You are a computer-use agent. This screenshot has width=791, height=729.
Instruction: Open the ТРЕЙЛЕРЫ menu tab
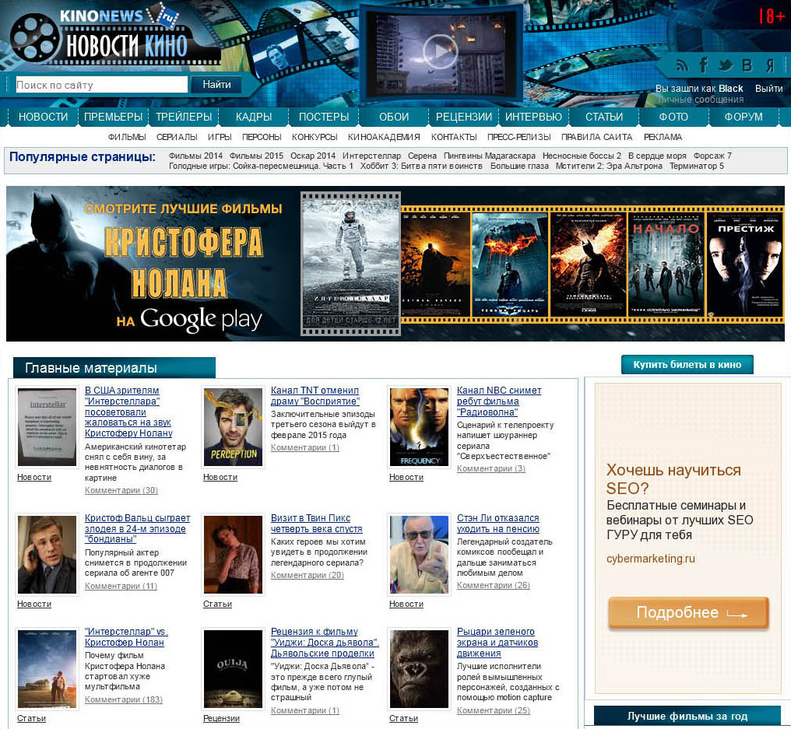(184, 117)
